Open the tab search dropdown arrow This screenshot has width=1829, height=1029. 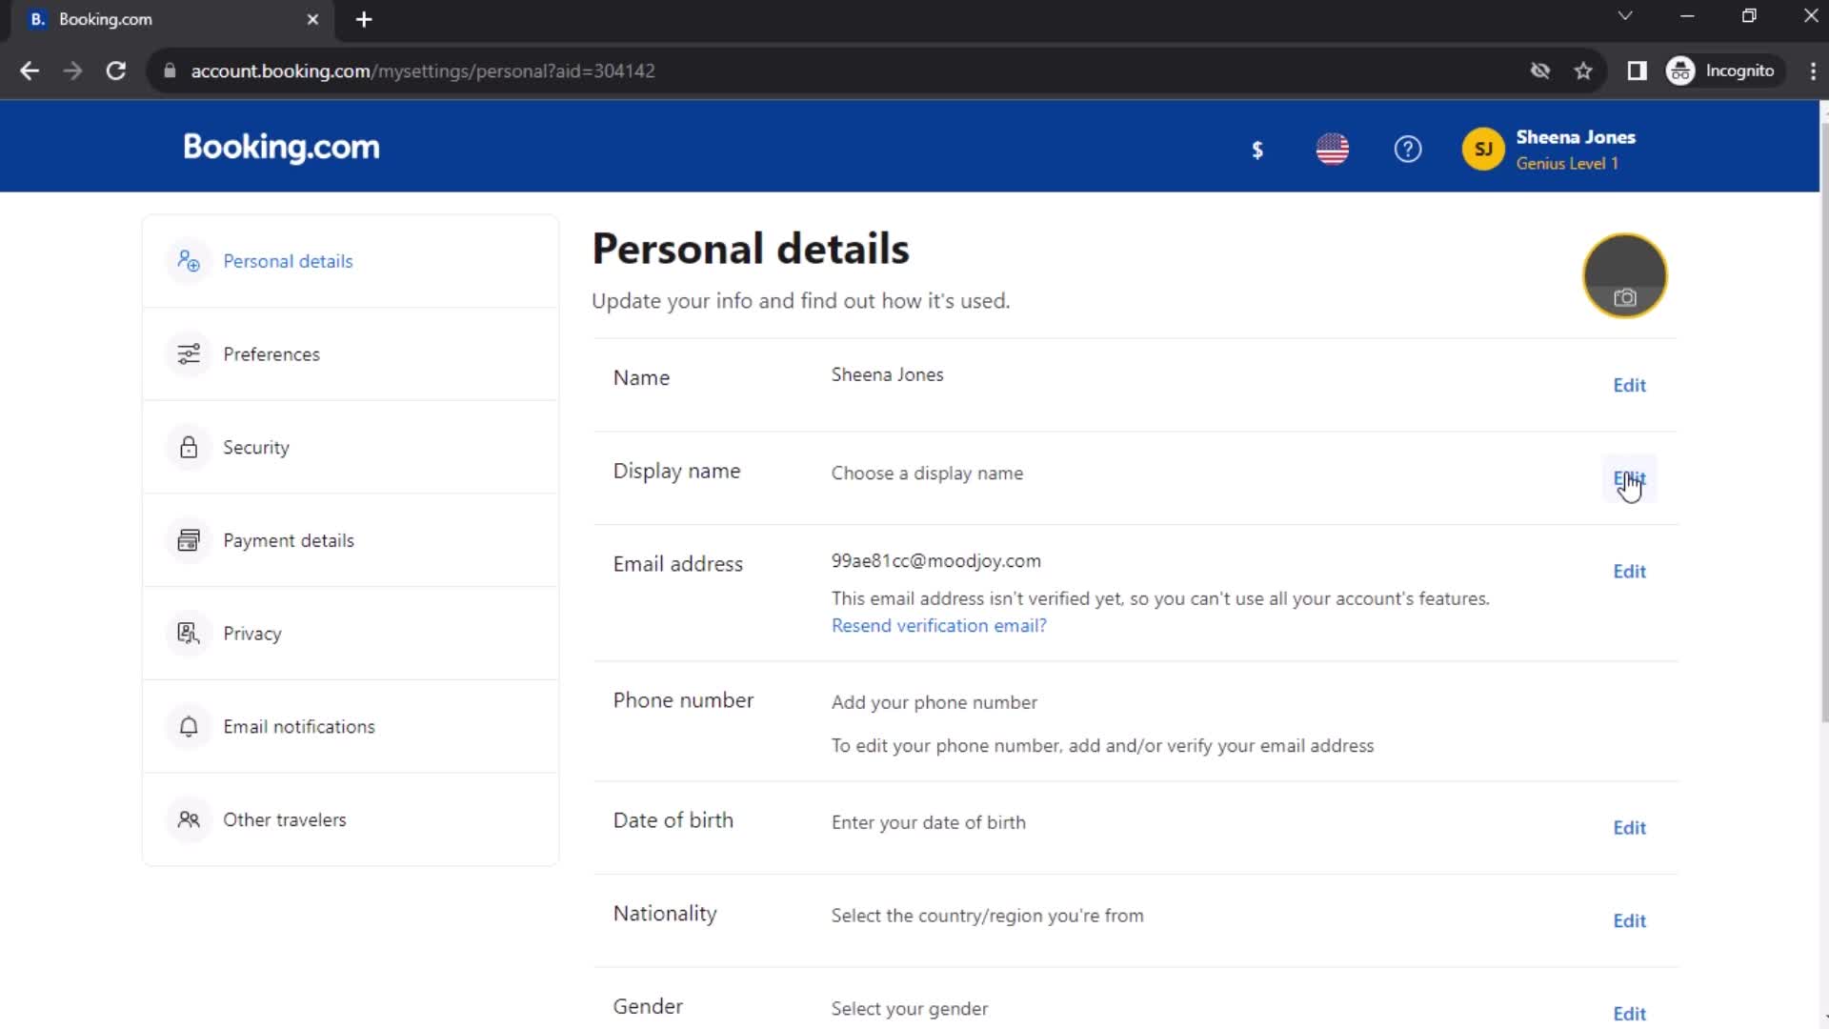pos(1625,16)
